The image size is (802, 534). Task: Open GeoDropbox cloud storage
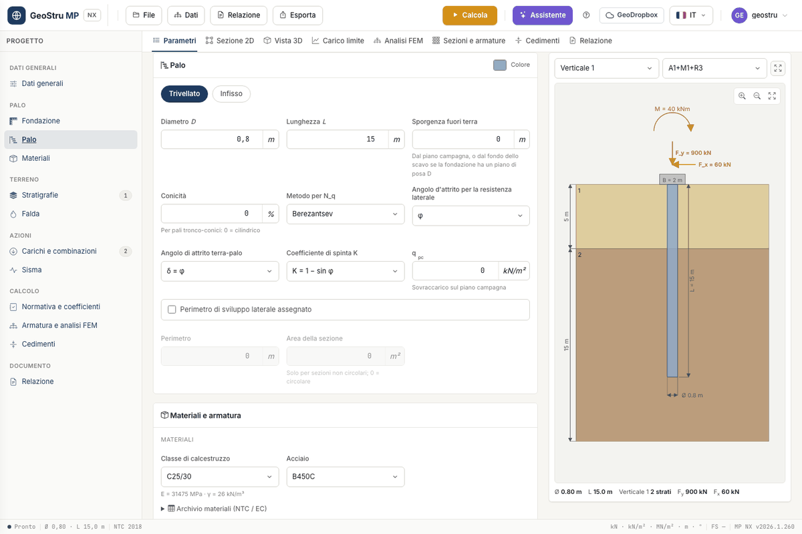tap(632, 15)
